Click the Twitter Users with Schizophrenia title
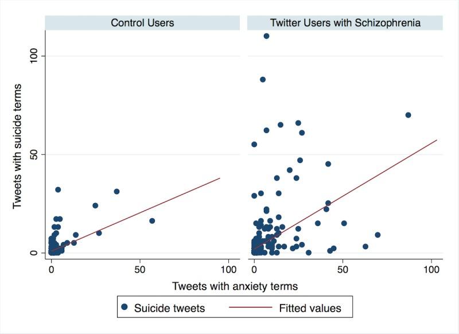459x334 pixels. pos(345,23)
